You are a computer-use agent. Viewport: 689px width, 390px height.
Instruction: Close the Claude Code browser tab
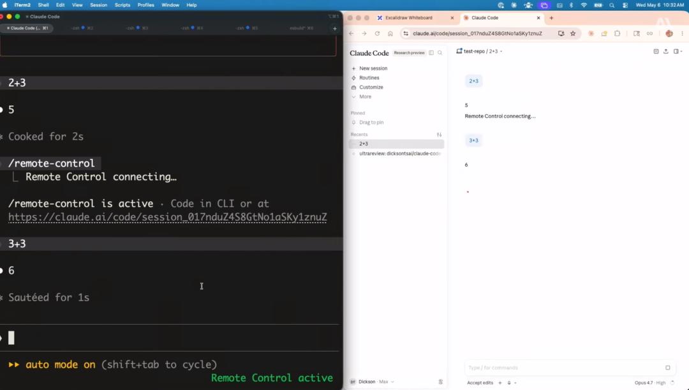[538, 18]
